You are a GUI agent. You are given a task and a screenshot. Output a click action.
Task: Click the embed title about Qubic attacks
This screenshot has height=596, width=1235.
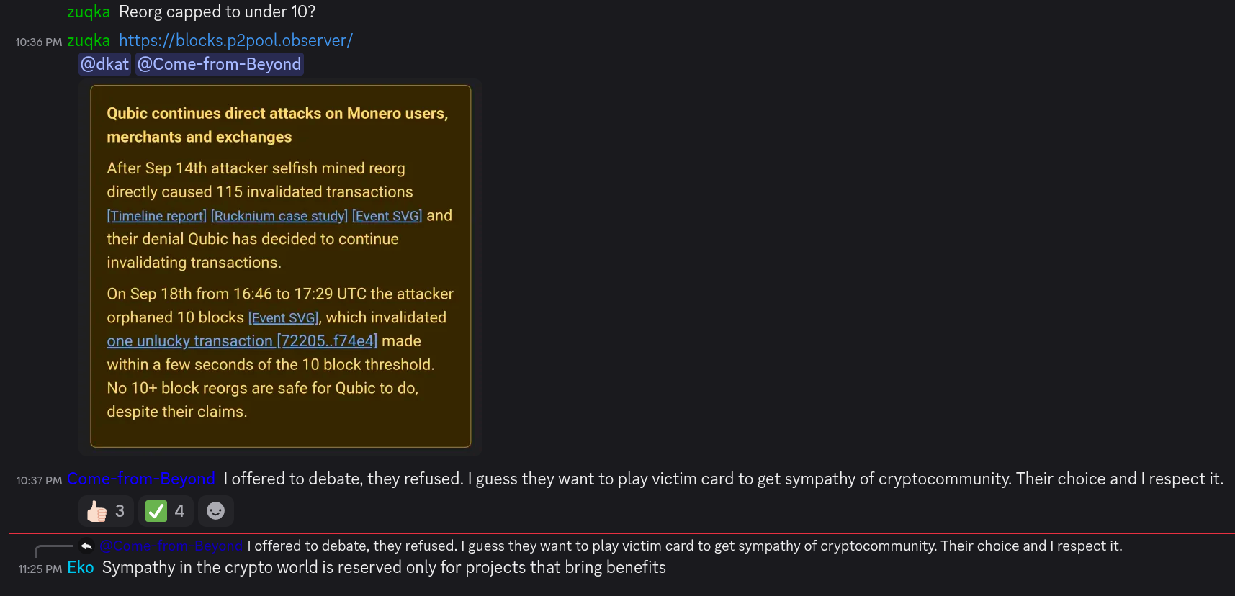[x=277, y=125]
